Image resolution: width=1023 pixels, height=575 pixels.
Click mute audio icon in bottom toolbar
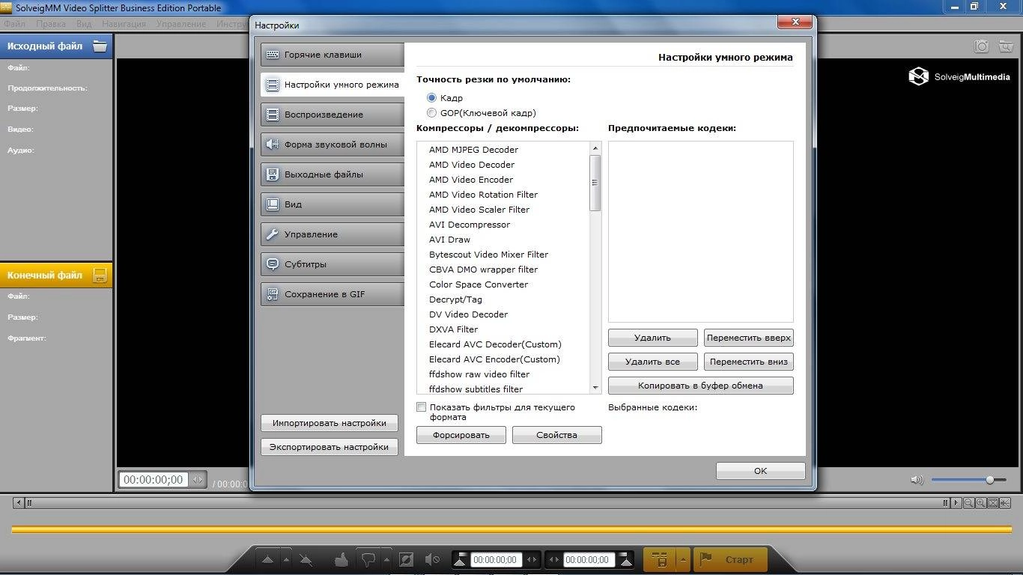[432, 559]
